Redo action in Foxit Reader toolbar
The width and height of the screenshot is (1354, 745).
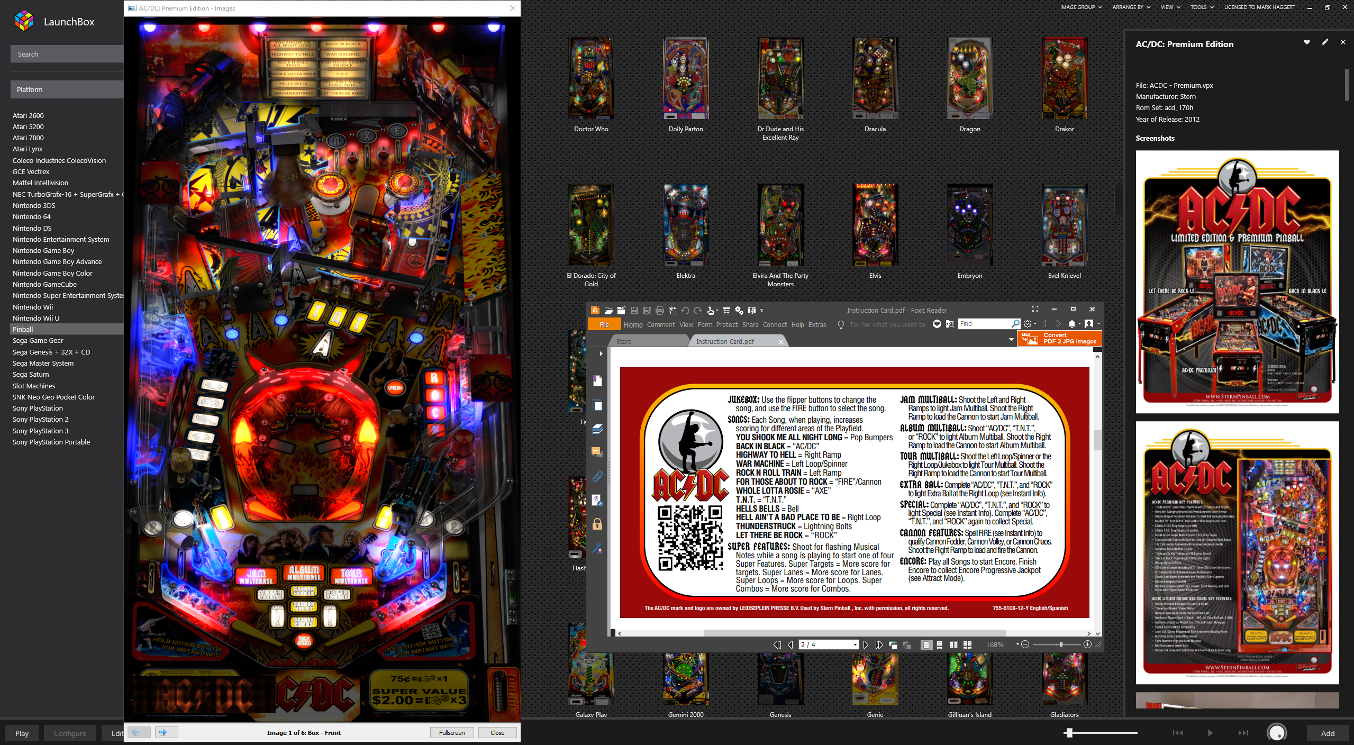coord(697,311)
